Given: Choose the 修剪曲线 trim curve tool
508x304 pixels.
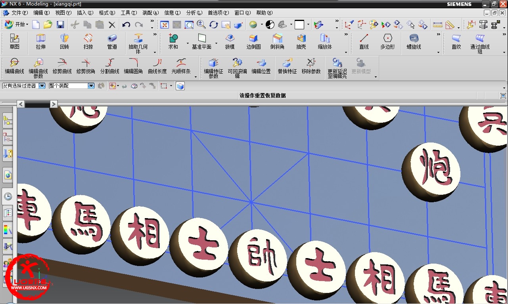Looking at the screenshot, I should point(62,66).
